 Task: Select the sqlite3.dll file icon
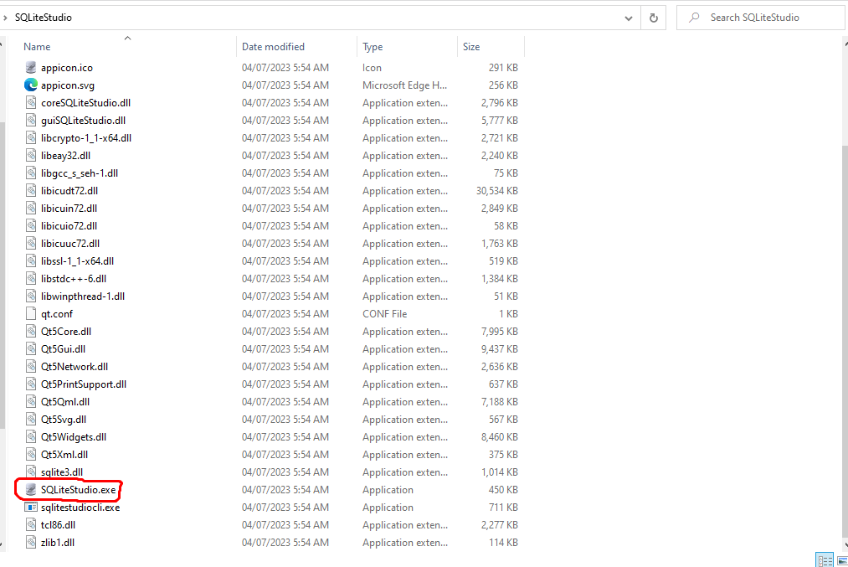coord(32,472)
